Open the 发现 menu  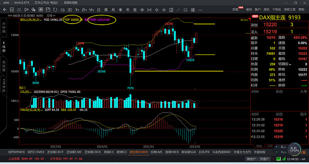click(x=235, y=9)
